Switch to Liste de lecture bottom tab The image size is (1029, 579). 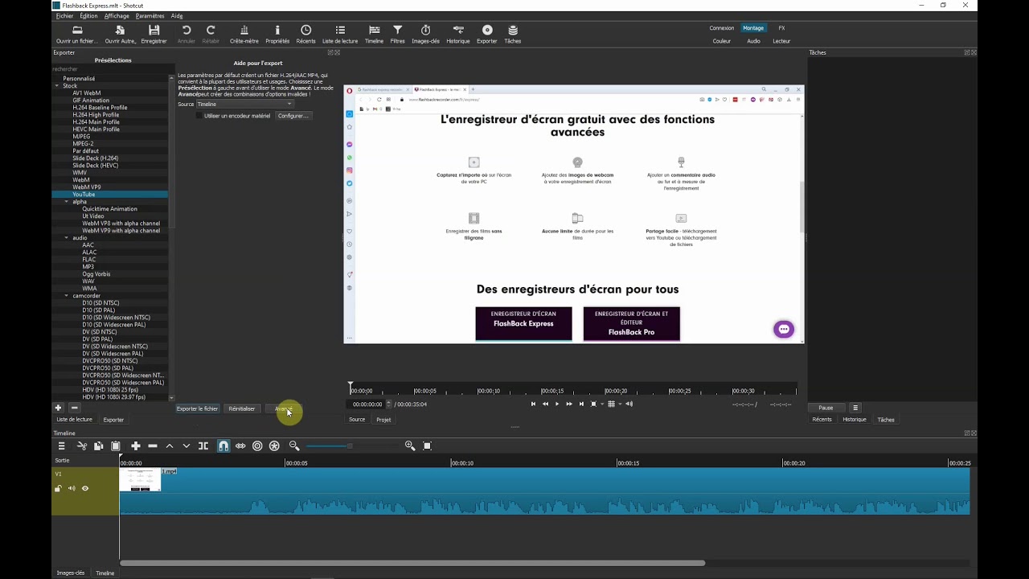pos(74,420)
